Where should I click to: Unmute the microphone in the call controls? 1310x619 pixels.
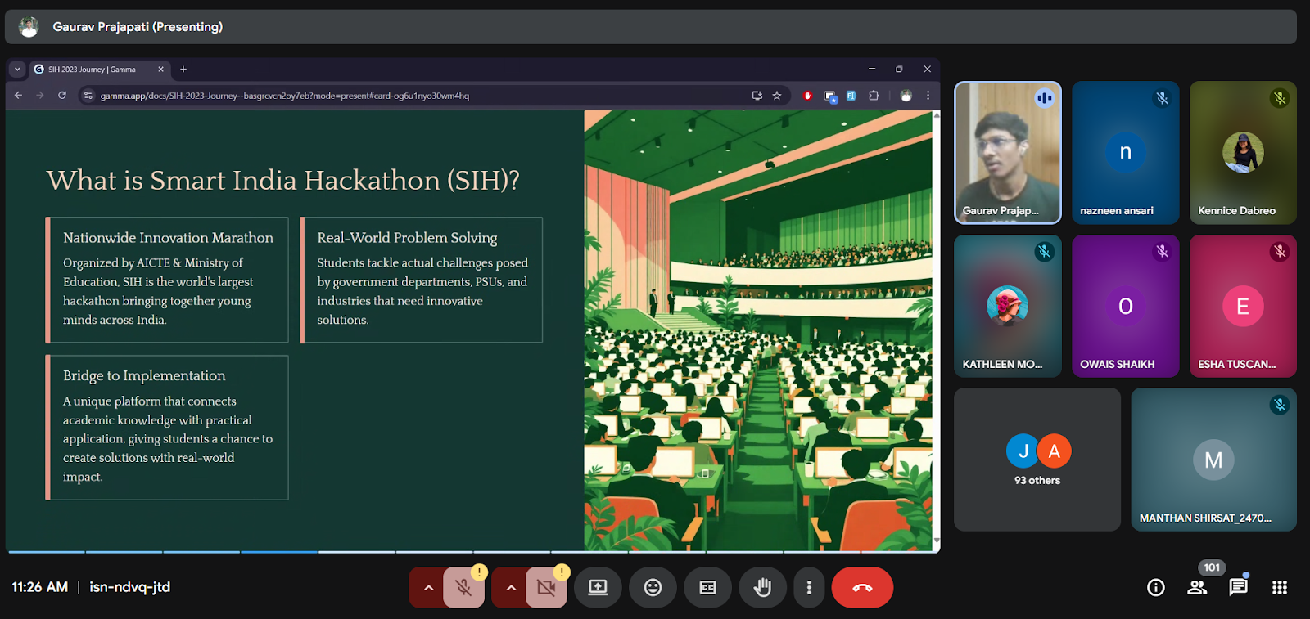click(x=463, y=588)
